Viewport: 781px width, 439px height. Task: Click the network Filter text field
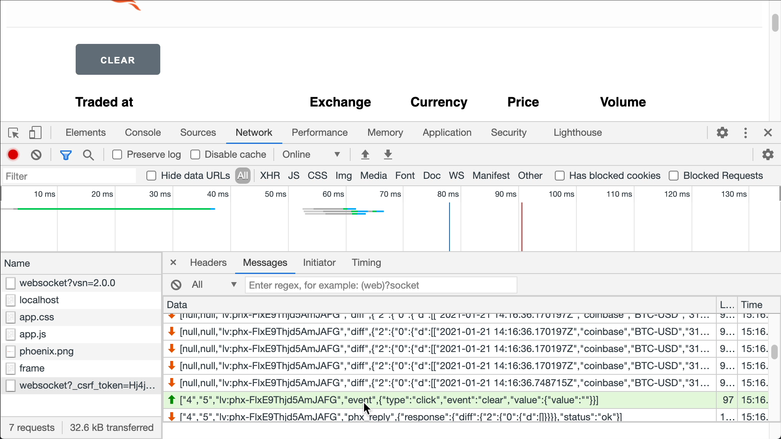pos(70,176)
